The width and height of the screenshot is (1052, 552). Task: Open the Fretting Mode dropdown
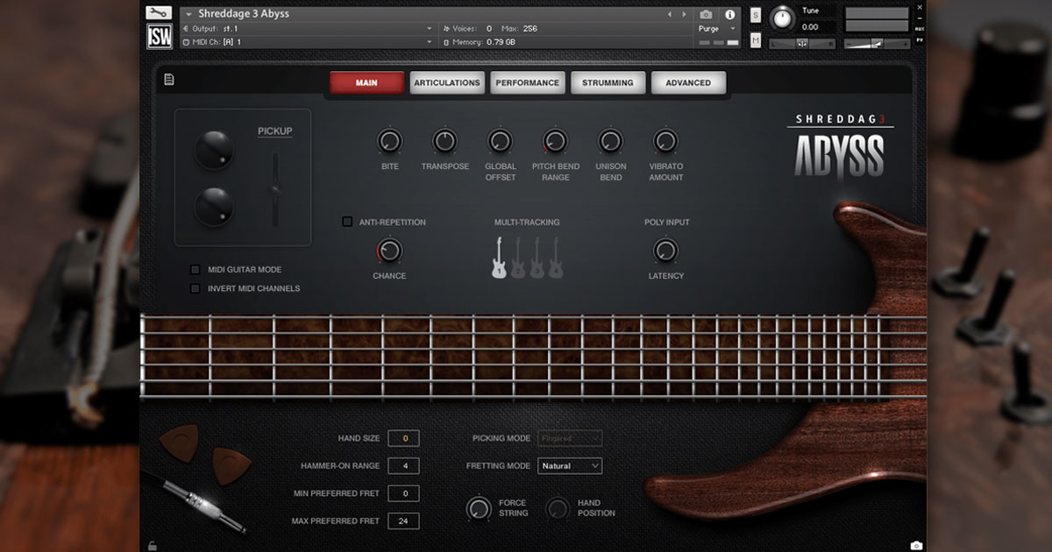coord(570,466)
